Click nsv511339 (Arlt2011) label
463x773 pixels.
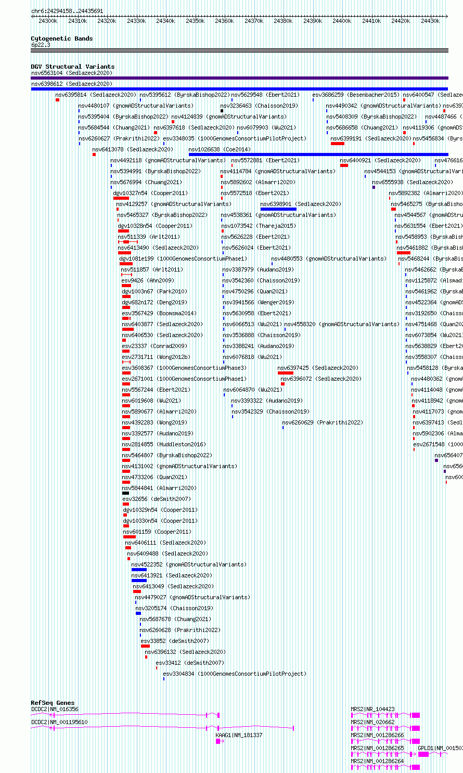149,237
